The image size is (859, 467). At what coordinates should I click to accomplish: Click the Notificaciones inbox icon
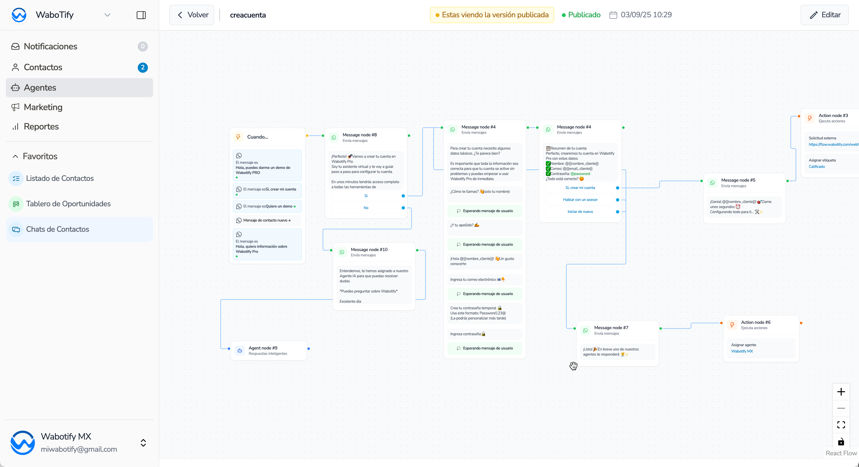click(x=15, y=46)
